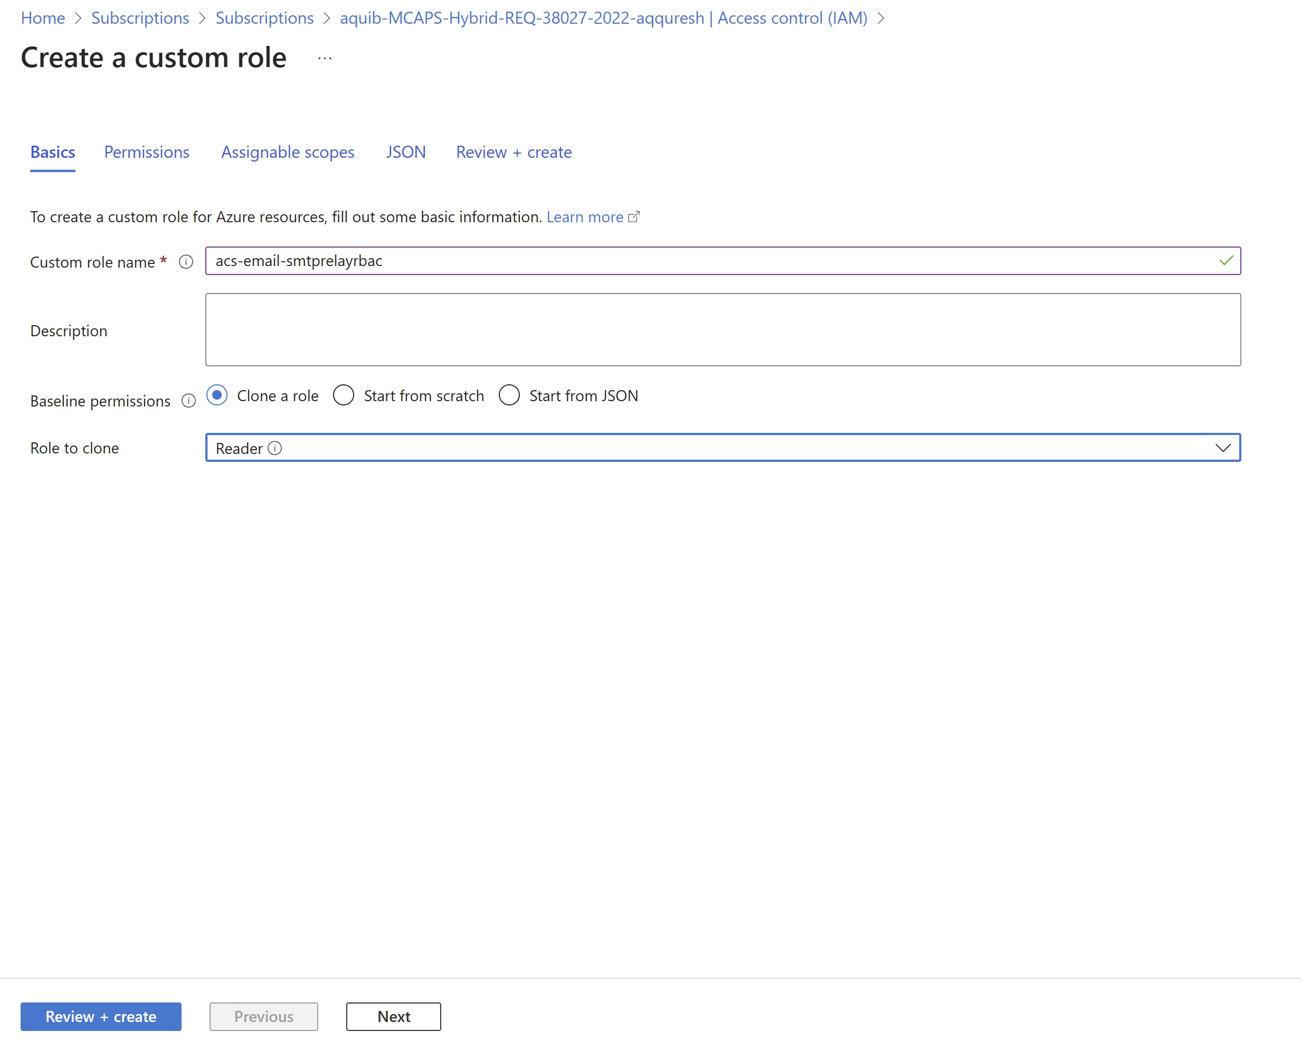Select Start from scratch option

click(344, 395)
